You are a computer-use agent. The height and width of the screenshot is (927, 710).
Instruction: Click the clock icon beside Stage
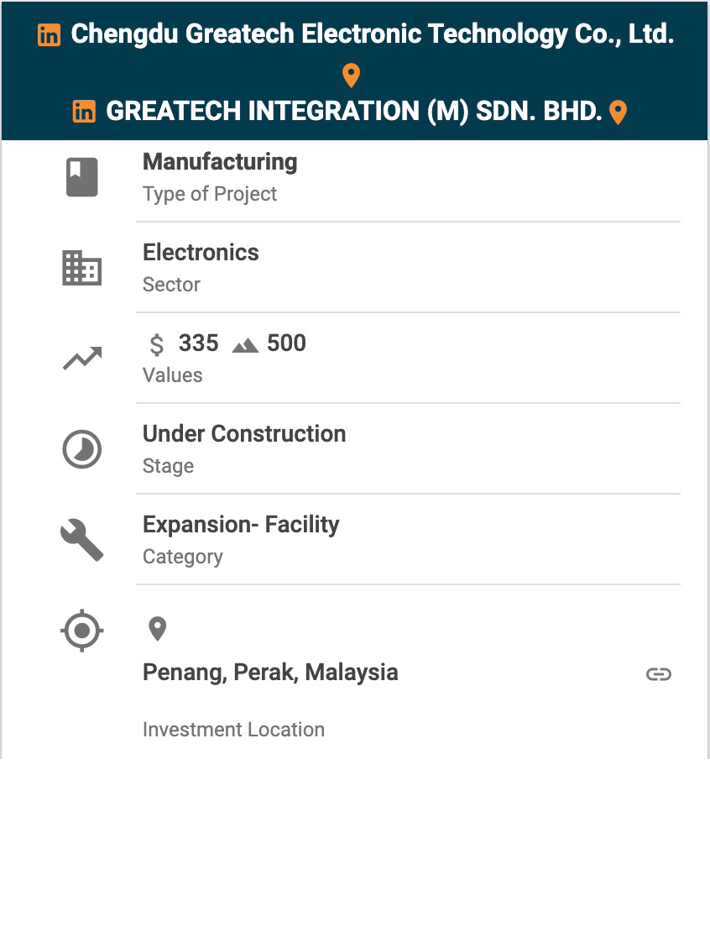82,450
